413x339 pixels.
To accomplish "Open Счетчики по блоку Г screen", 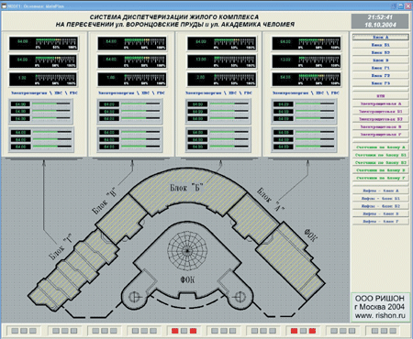I will 380,178.
